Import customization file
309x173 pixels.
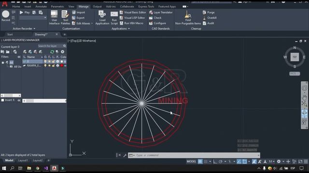[x=78, y=12]
